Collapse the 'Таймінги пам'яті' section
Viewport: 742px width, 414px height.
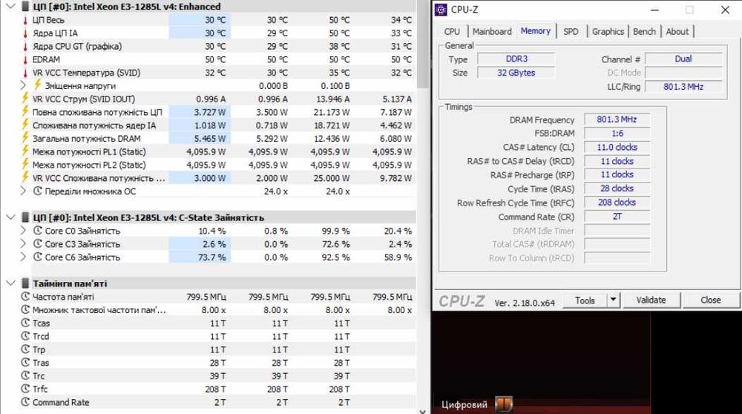[x=10, y=283]
